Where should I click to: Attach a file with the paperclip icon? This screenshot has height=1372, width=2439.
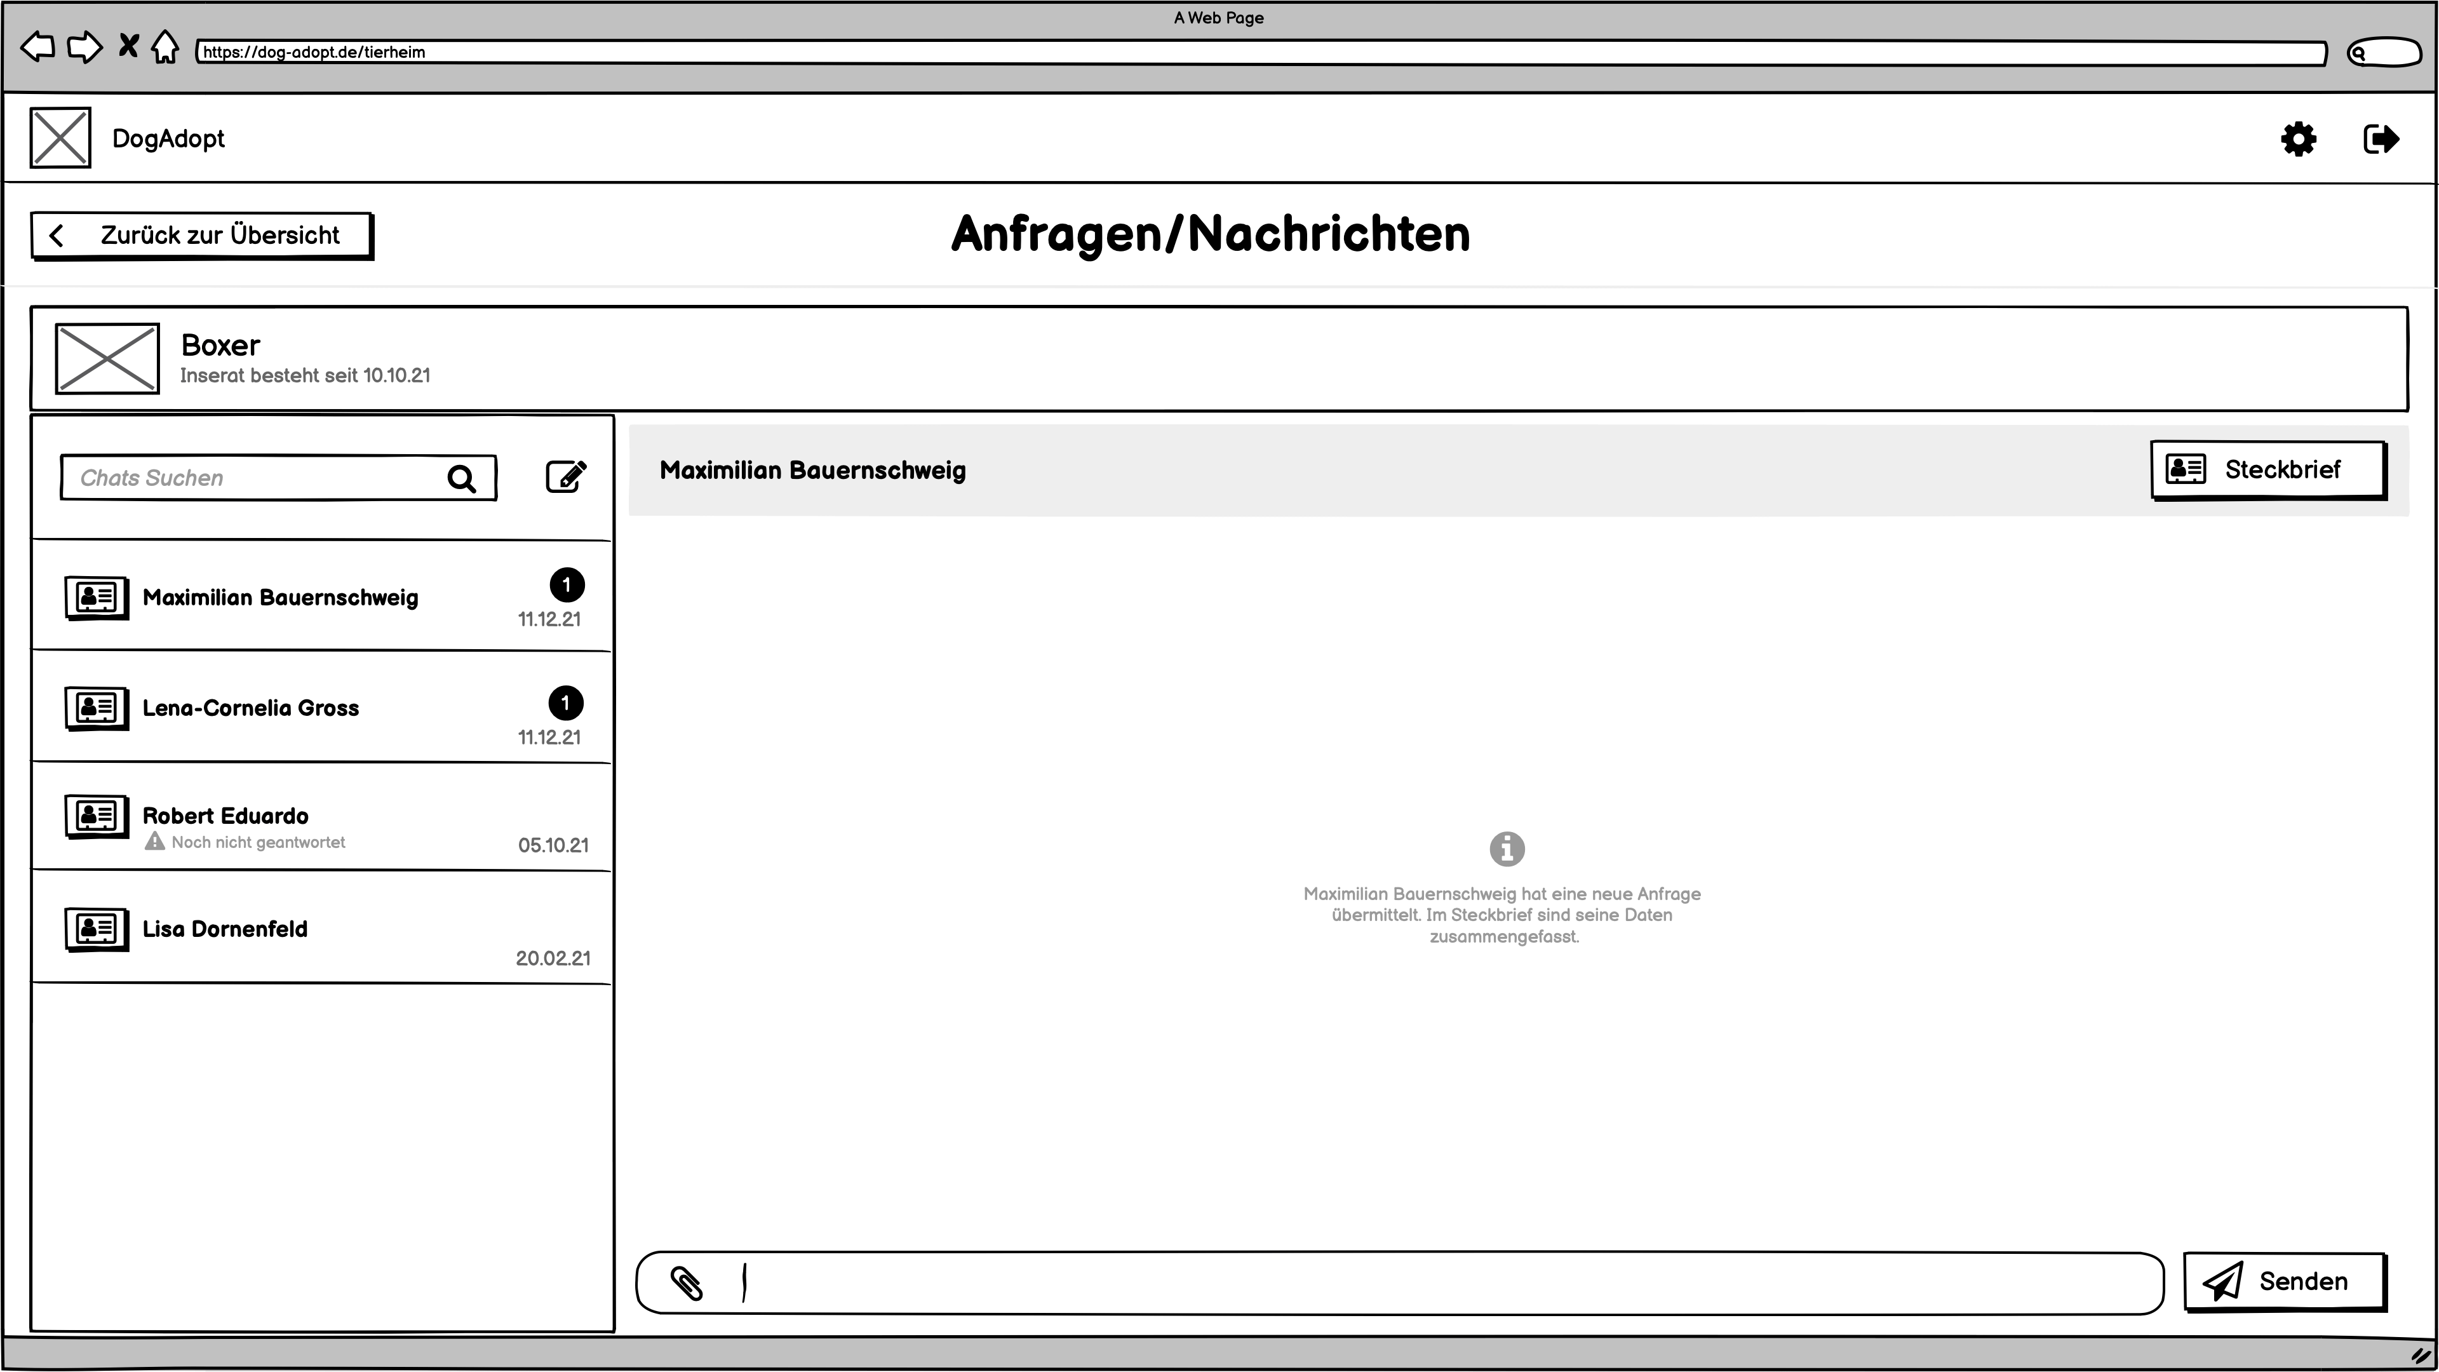[x=687, y=1283]
